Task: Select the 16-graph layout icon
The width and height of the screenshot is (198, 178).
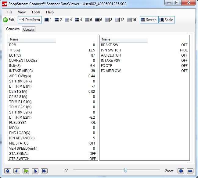Action: coord(131,20)
